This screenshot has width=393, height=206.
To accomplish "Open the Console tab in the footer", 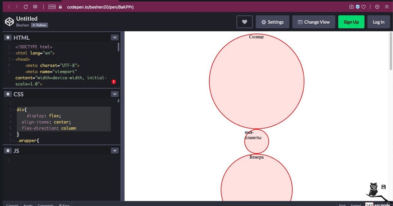I will [13, 205].
